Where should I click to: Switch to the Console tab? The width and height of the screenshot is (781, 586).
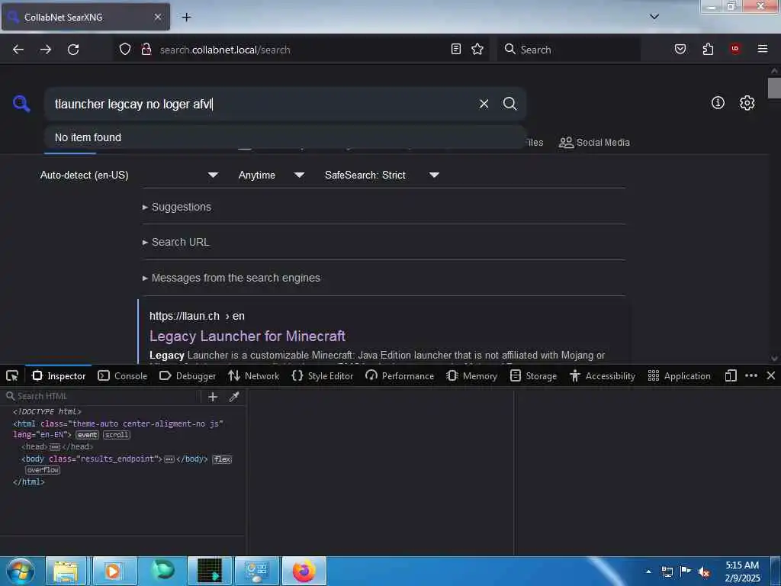point(123,375)
